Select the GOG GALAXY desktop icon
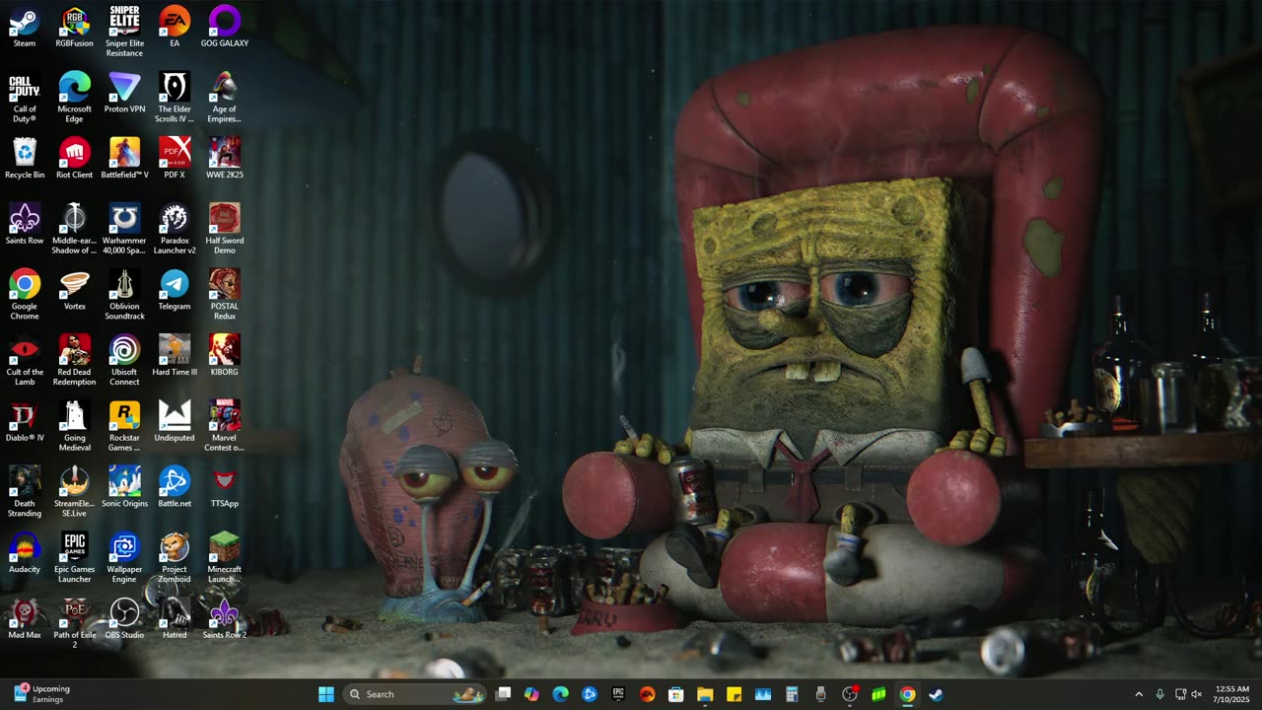 pos(225,28)
